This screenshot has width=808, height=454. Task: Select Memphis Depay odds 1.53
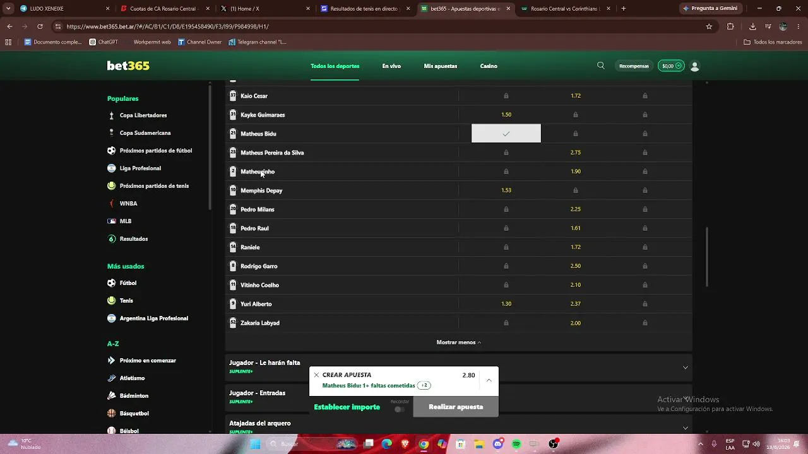pyautogui.click(x=506, y=190)
